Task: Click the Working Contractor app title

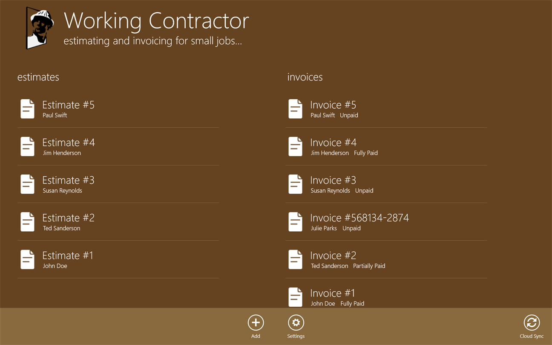Action: click(x=156, y=20)
